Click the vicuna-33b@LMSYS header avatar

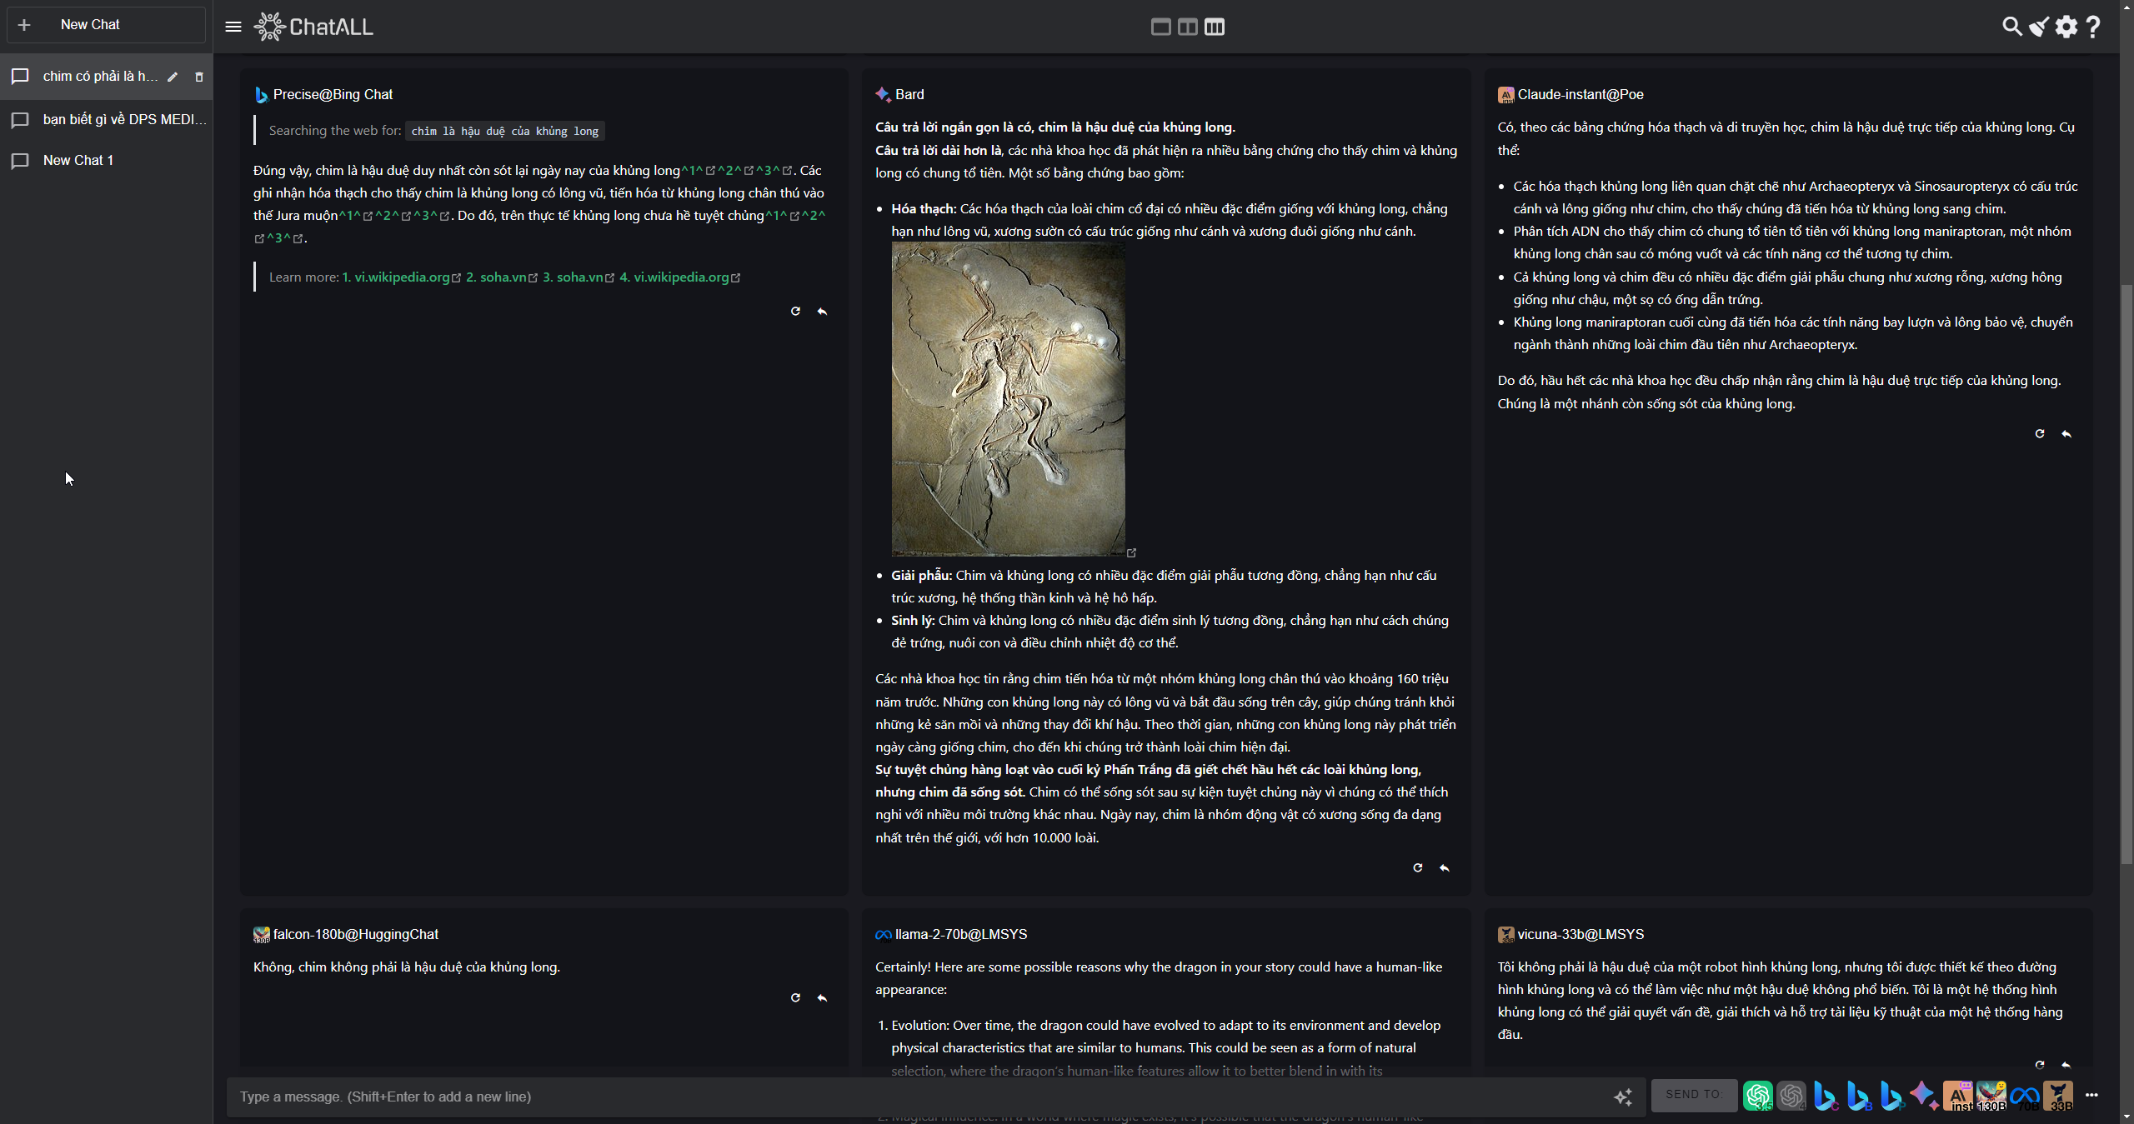point(1505,935)
